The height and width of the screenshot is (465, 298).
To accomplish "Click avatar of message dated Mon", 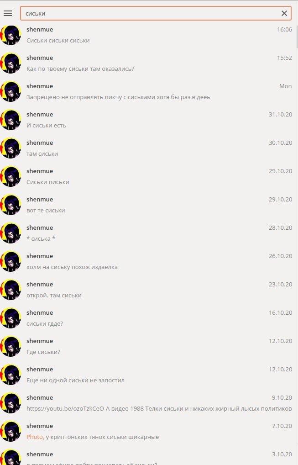I will point(10,92).
